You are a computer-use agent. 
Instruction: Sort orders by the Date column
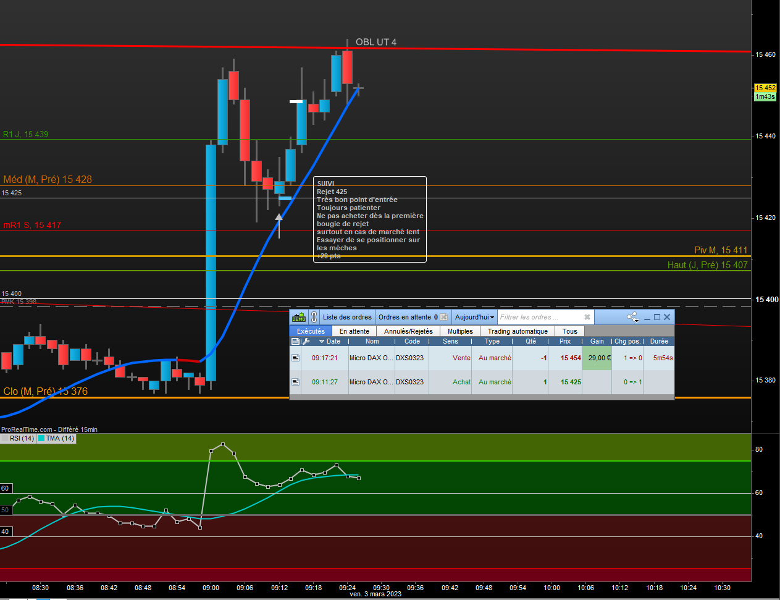[x=330, y=341]
